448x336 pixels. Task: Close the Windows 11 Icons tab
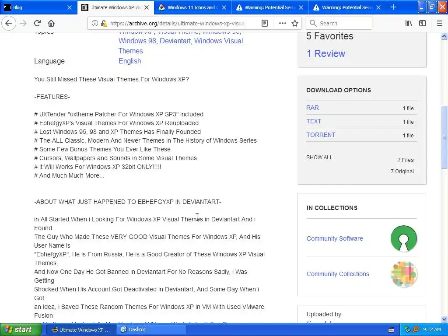click(x=224, y=7)
